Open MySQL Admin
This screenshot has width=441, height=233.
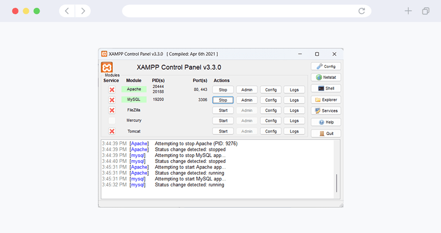246,100
